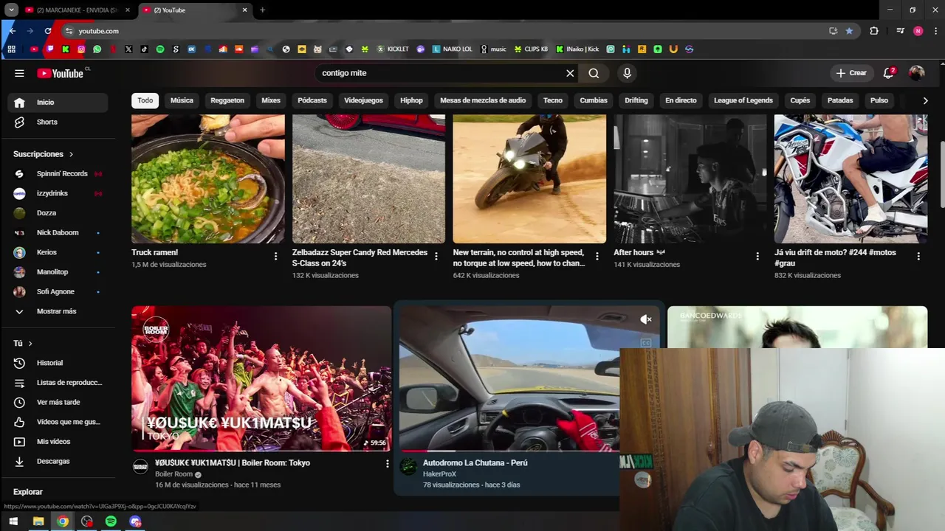Play the Truck ramen! short thumbnail

pyautogui.click(x=208, y=178)
